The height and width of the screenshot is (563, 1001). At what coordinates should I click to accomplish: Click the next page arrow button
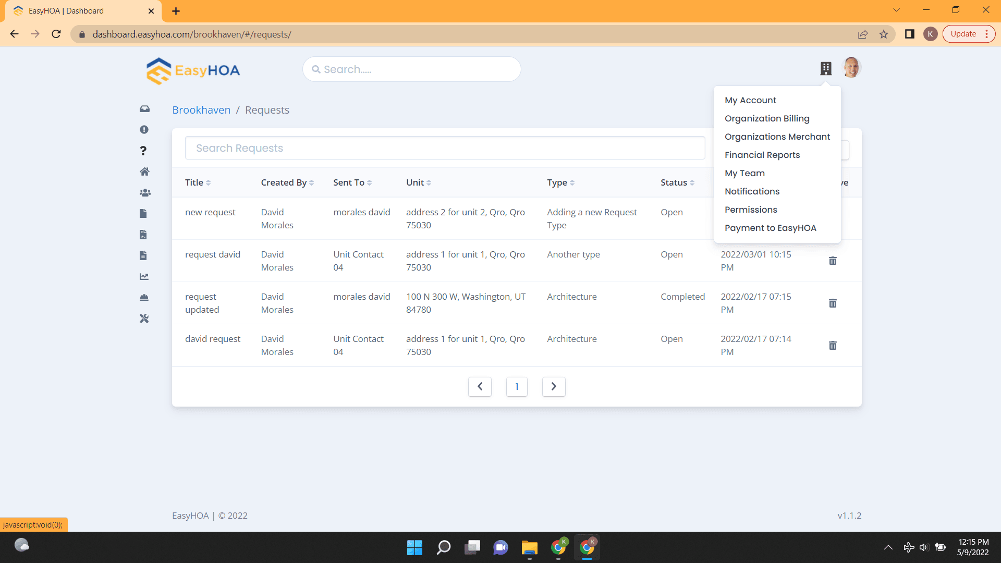(554, 386)
